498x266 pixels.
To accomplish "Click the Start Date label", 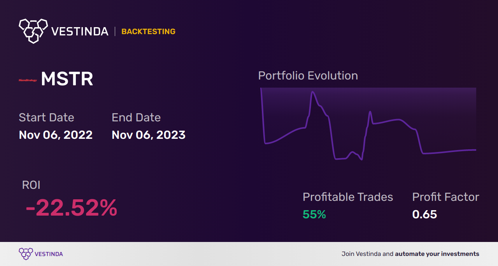I will tap(46, 117).
